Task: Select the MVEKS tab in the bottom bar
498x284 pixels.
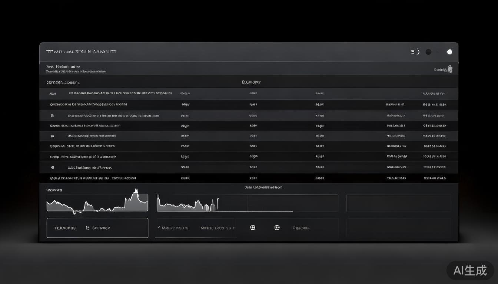Action: (175, 228)
